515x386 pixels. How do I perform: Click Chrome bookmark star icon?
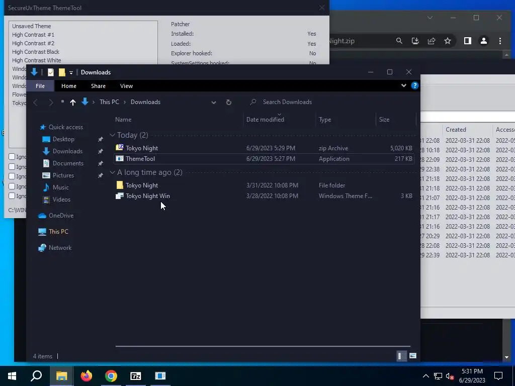[x=447, y=41]
